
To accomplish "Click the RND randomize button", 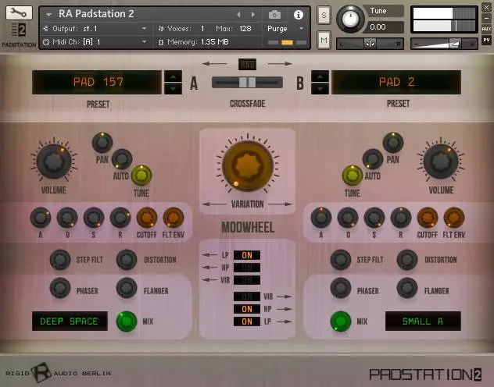I will [x=248, y=65].
